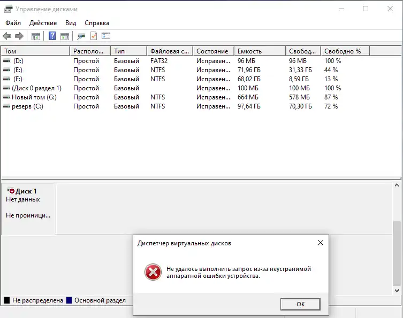Click the Disk Management title bar icon
Screen dimensions: 403x318
coord(8,9)
